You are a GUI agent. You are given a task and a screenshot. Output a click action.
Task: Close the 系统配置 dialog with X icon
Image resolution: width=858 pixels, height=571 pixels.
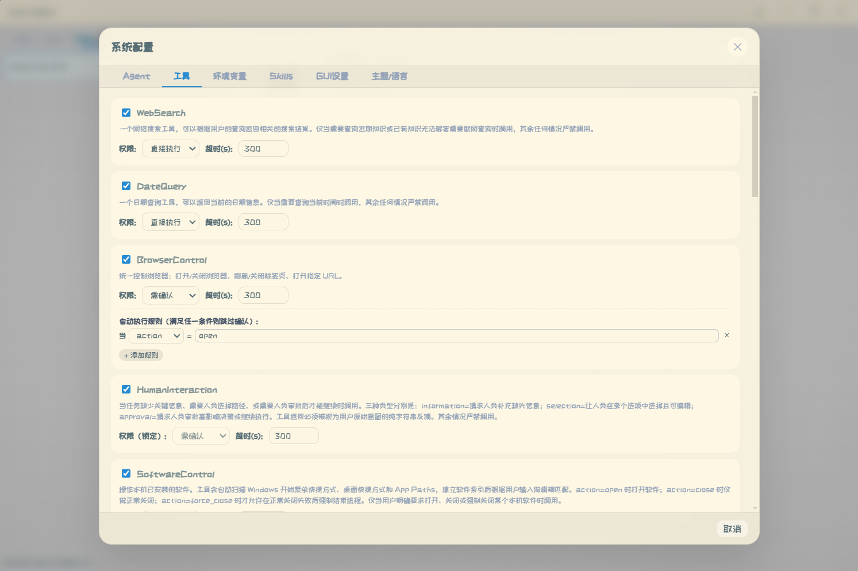(737, 47)
